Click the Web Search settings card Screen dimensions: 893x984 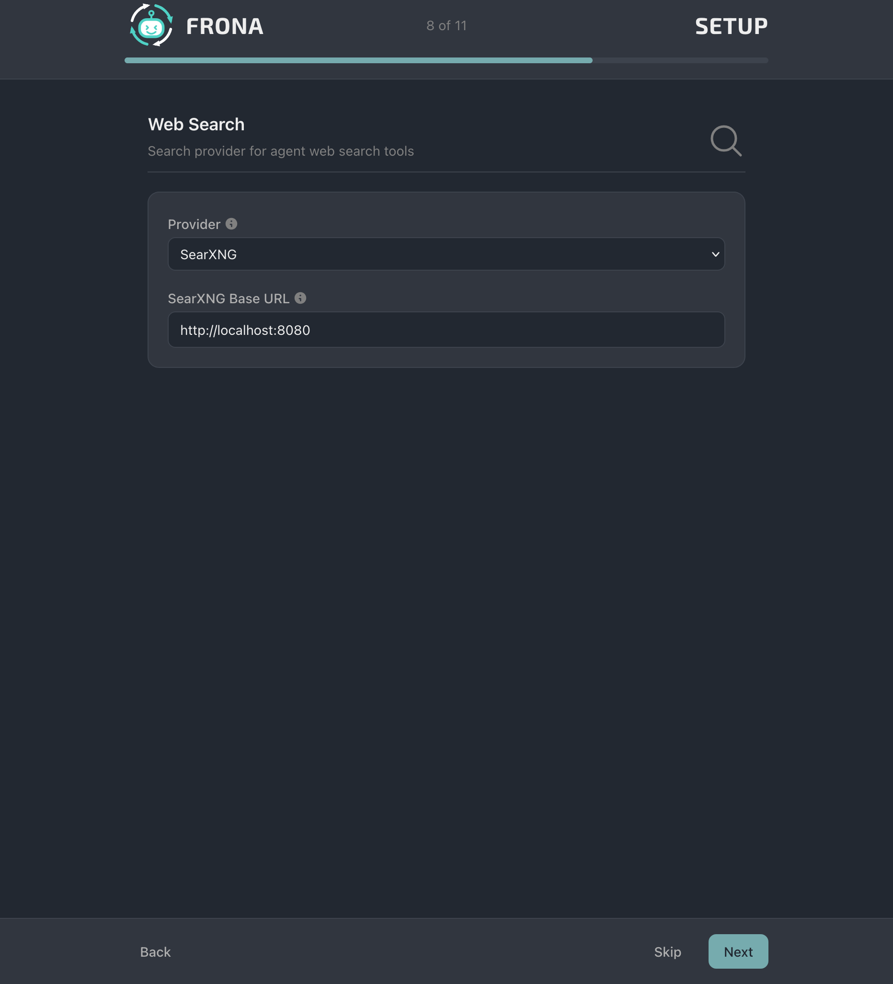pos(446,279)
